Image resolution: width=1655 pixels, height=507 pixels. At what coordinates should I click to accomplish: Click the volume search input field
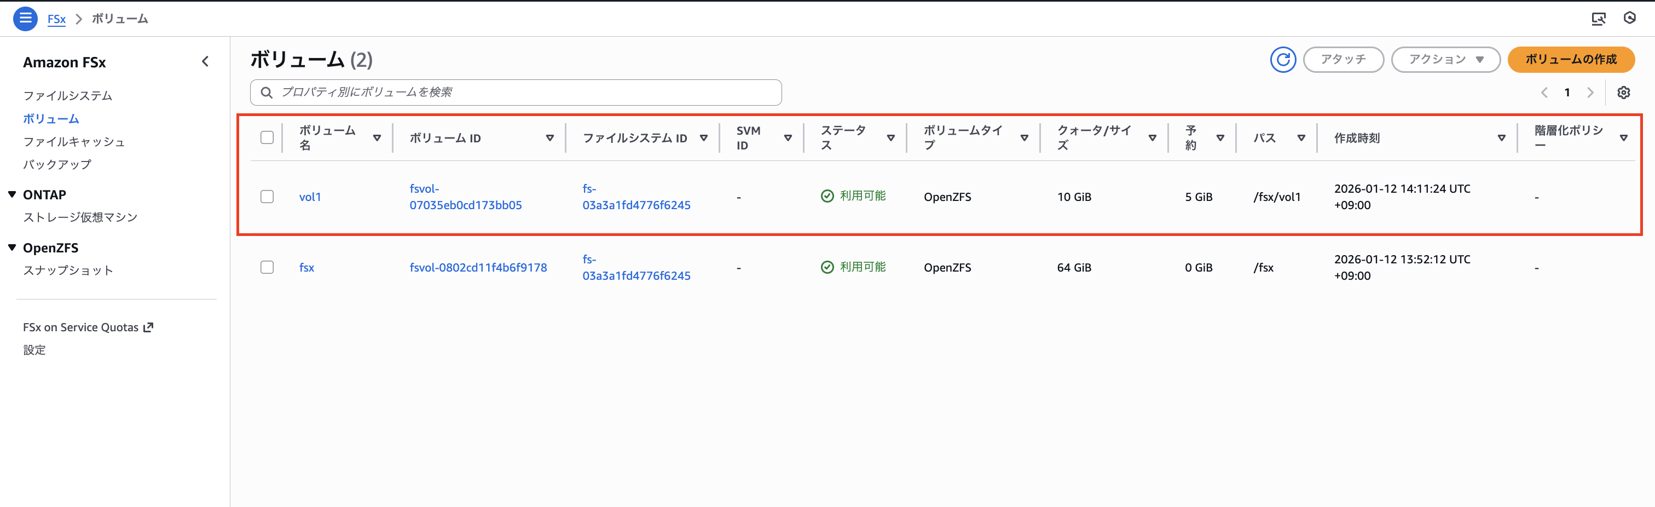point(514,92)
